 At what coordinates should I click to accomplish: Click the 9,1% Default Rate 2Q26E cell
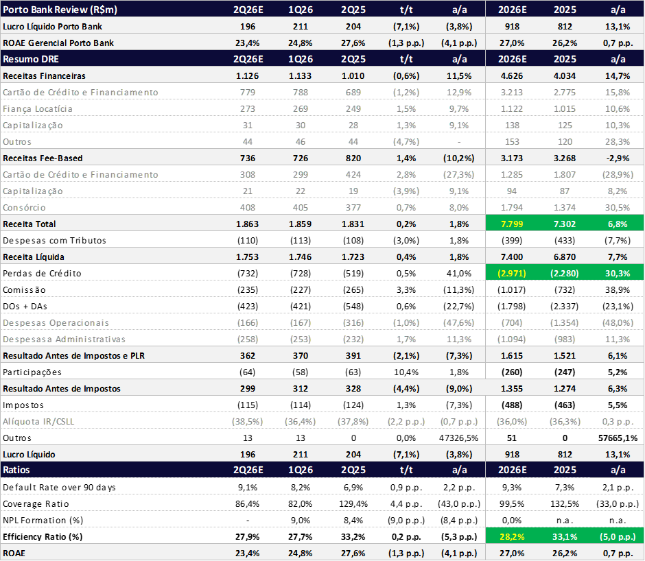tap(247, 487)
